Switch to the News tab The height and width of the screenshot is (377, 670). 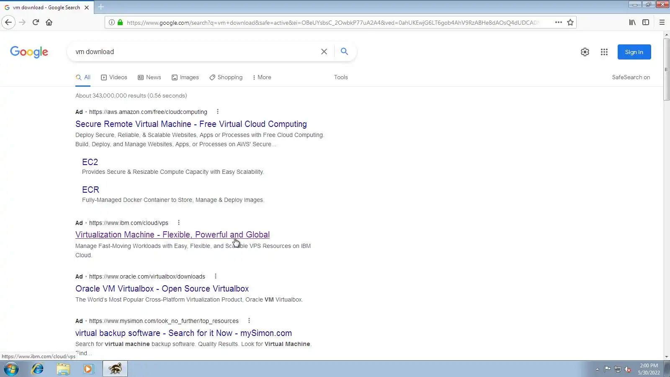tap(149, 77)
